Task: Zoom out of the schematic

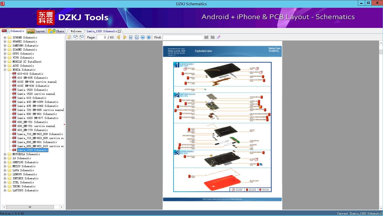Action: (x=143, y=37)
